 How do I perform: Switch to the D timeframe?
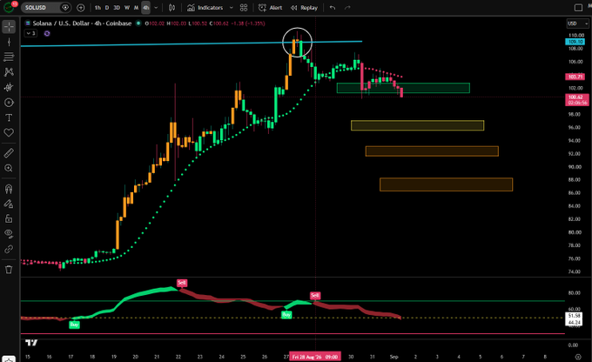click(107, 8)
